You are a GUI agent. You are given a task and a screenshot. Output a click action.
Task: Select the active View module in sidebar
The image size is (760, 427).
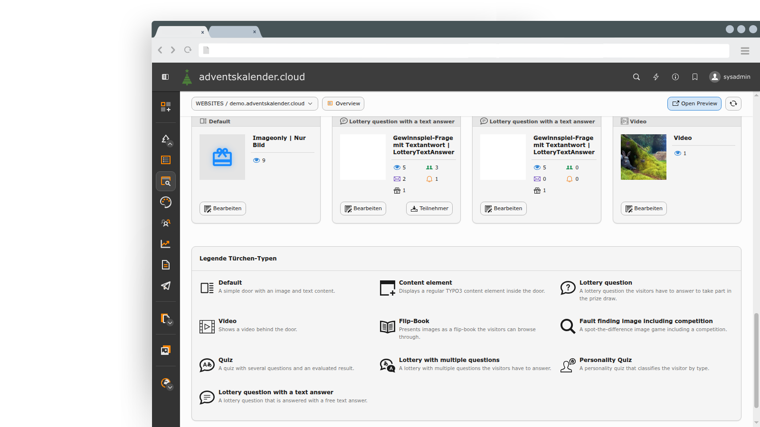pyautogui.click(x=166, y=181)
